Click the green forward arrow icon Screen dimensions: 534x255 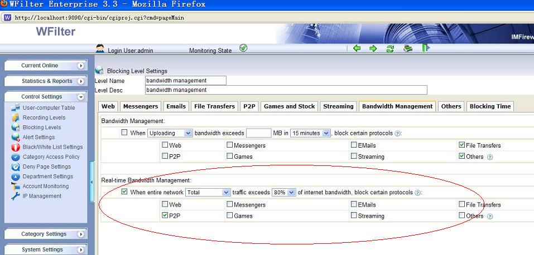pos(373,48)
